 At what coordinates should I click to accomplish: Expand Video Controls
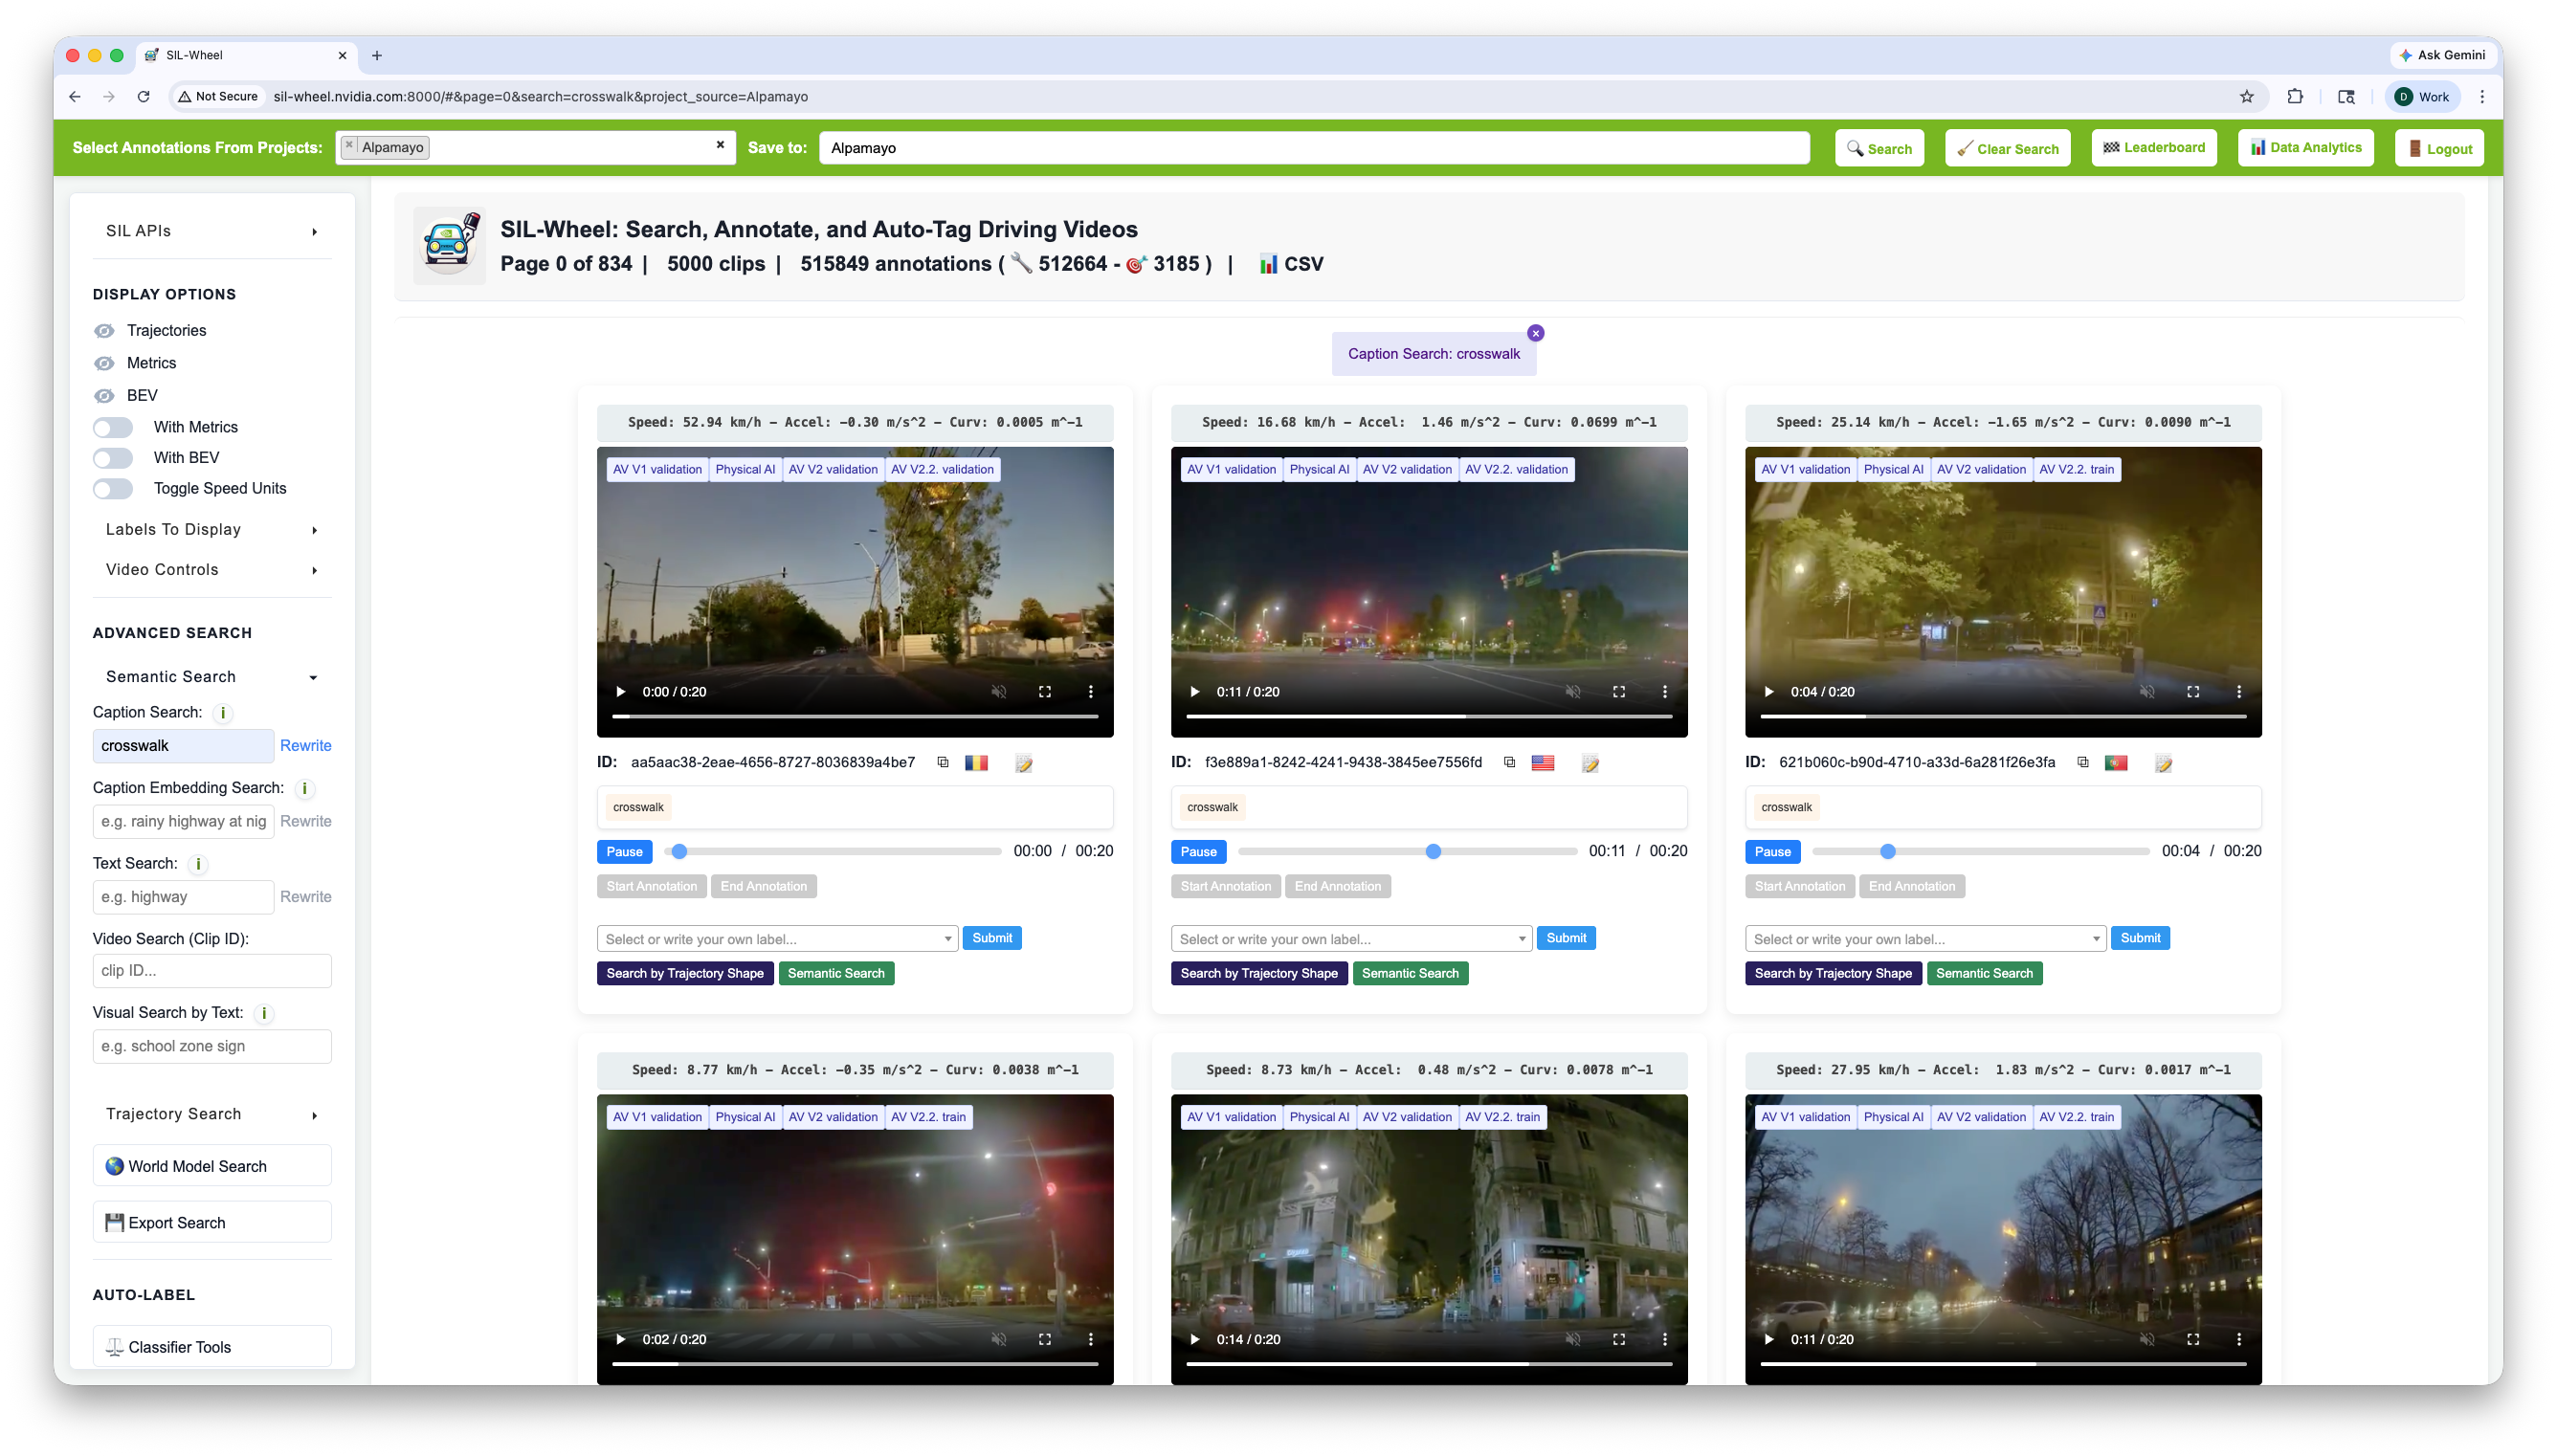(212, 570)
